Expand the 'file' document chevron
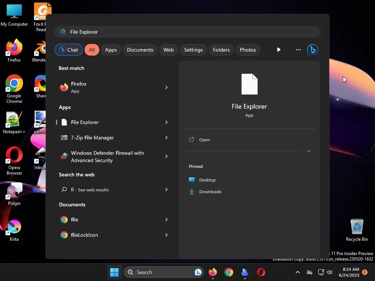The image size is (375, 281). [167, 220]
